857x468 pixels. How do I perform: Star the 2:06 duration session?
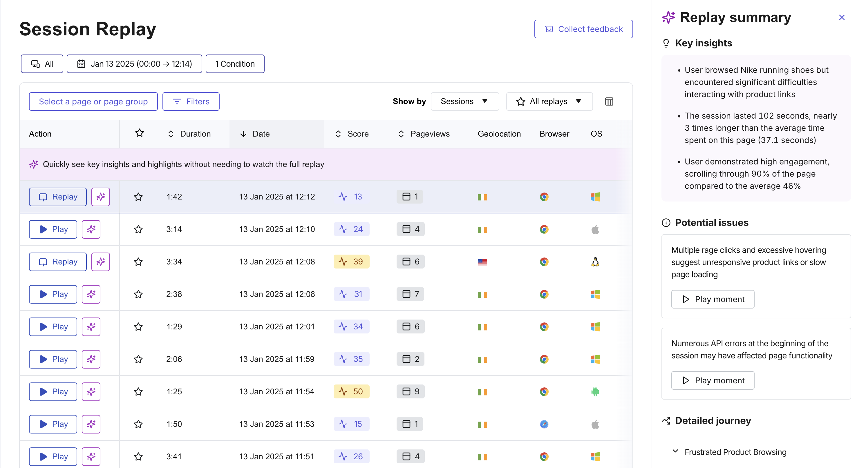[138, 359]
